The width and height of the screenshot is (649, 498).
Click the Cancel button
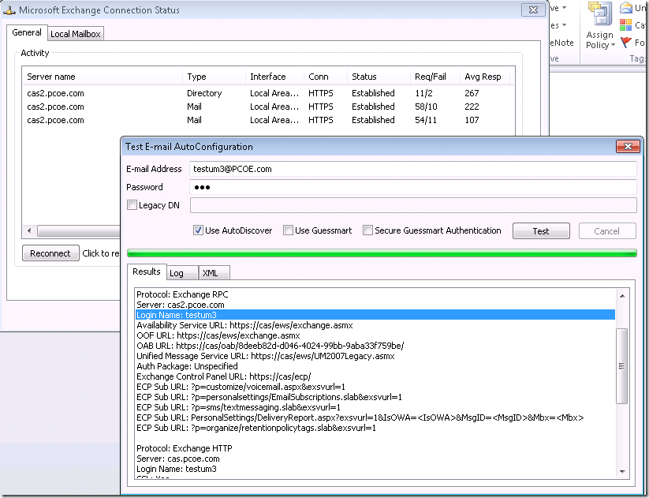click(606, 231)
